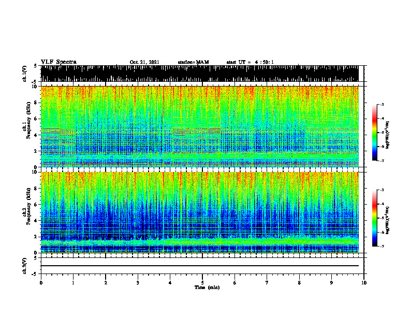The image size is (410, 317).
Task: Click the time-axis tick label "10"
Action: [x=364, y=283]
